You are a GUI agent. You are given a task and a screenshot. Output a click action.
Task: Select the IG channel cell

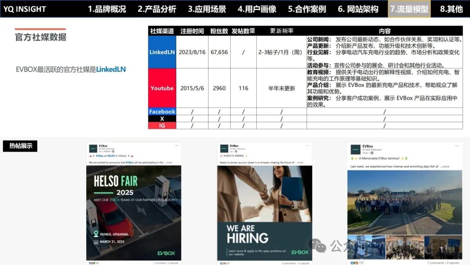pyautogui.click(x=162, y=126)
